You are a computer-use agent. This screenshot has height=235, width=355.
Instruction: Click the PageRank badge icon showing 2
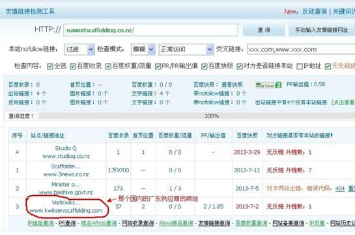(x=268, y=85)
